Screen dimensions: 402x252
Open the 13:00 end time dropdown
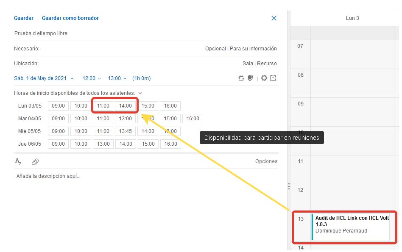pyautogui.click(x=117, y=78)
